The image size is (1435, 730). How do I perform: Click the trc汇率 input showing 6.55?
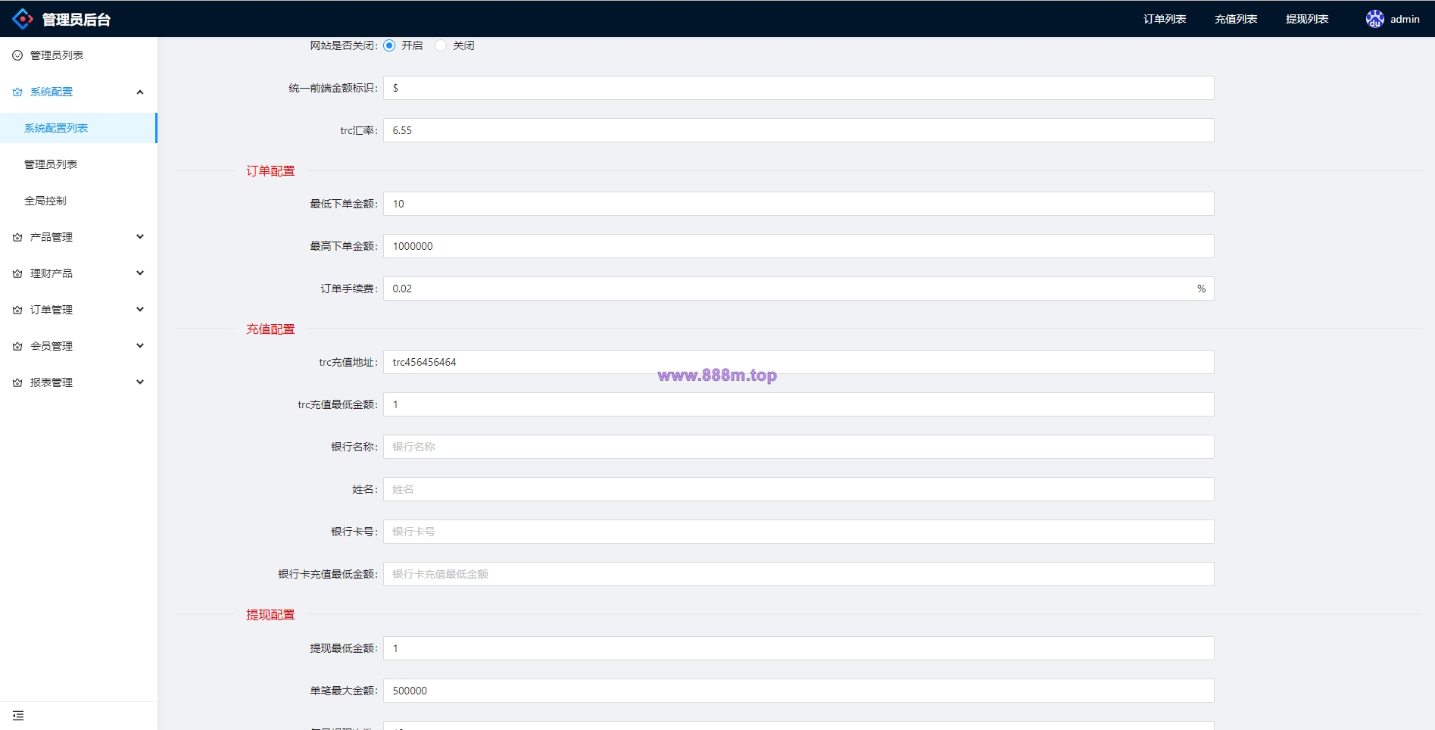(798, 130)
